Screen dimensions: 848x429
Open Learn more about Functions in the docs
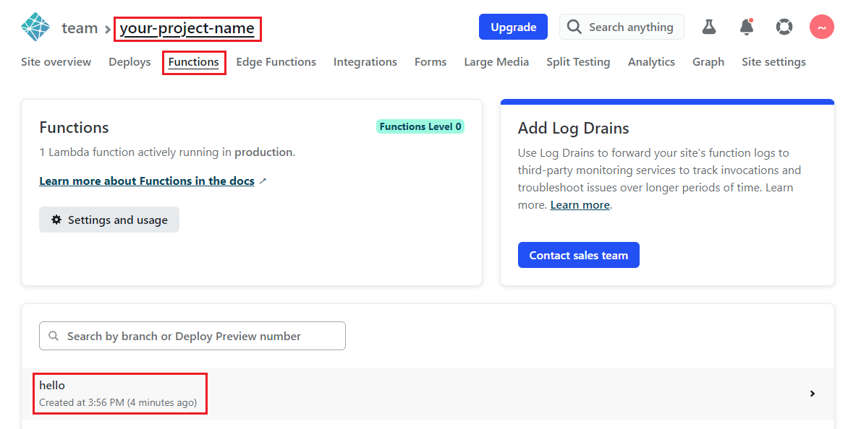147,181
